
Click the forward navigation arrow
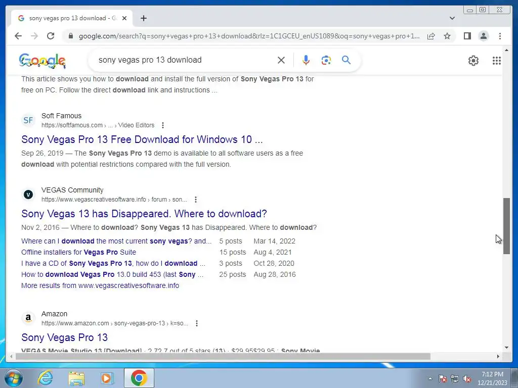click(x=34, y=36)
